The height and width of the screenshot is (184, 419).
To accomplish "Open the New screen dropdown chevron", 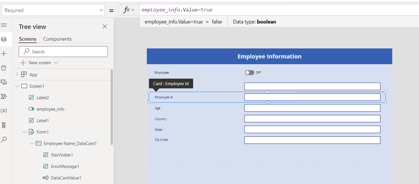I will click(56, 63).
